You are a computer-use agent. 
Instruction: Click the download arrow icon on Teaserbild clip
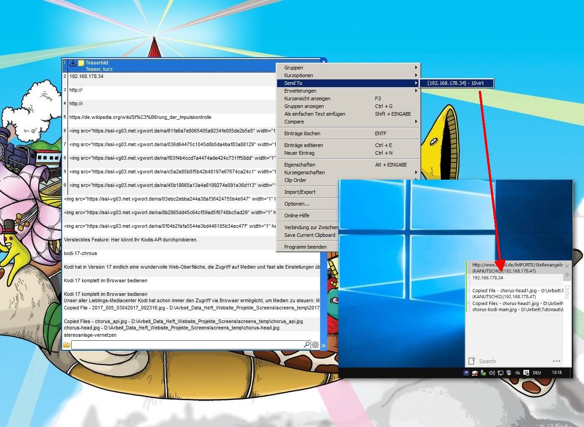73,63
